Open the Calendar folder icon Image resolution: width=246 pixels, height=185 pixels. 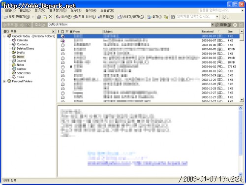[x=14, y=40]
